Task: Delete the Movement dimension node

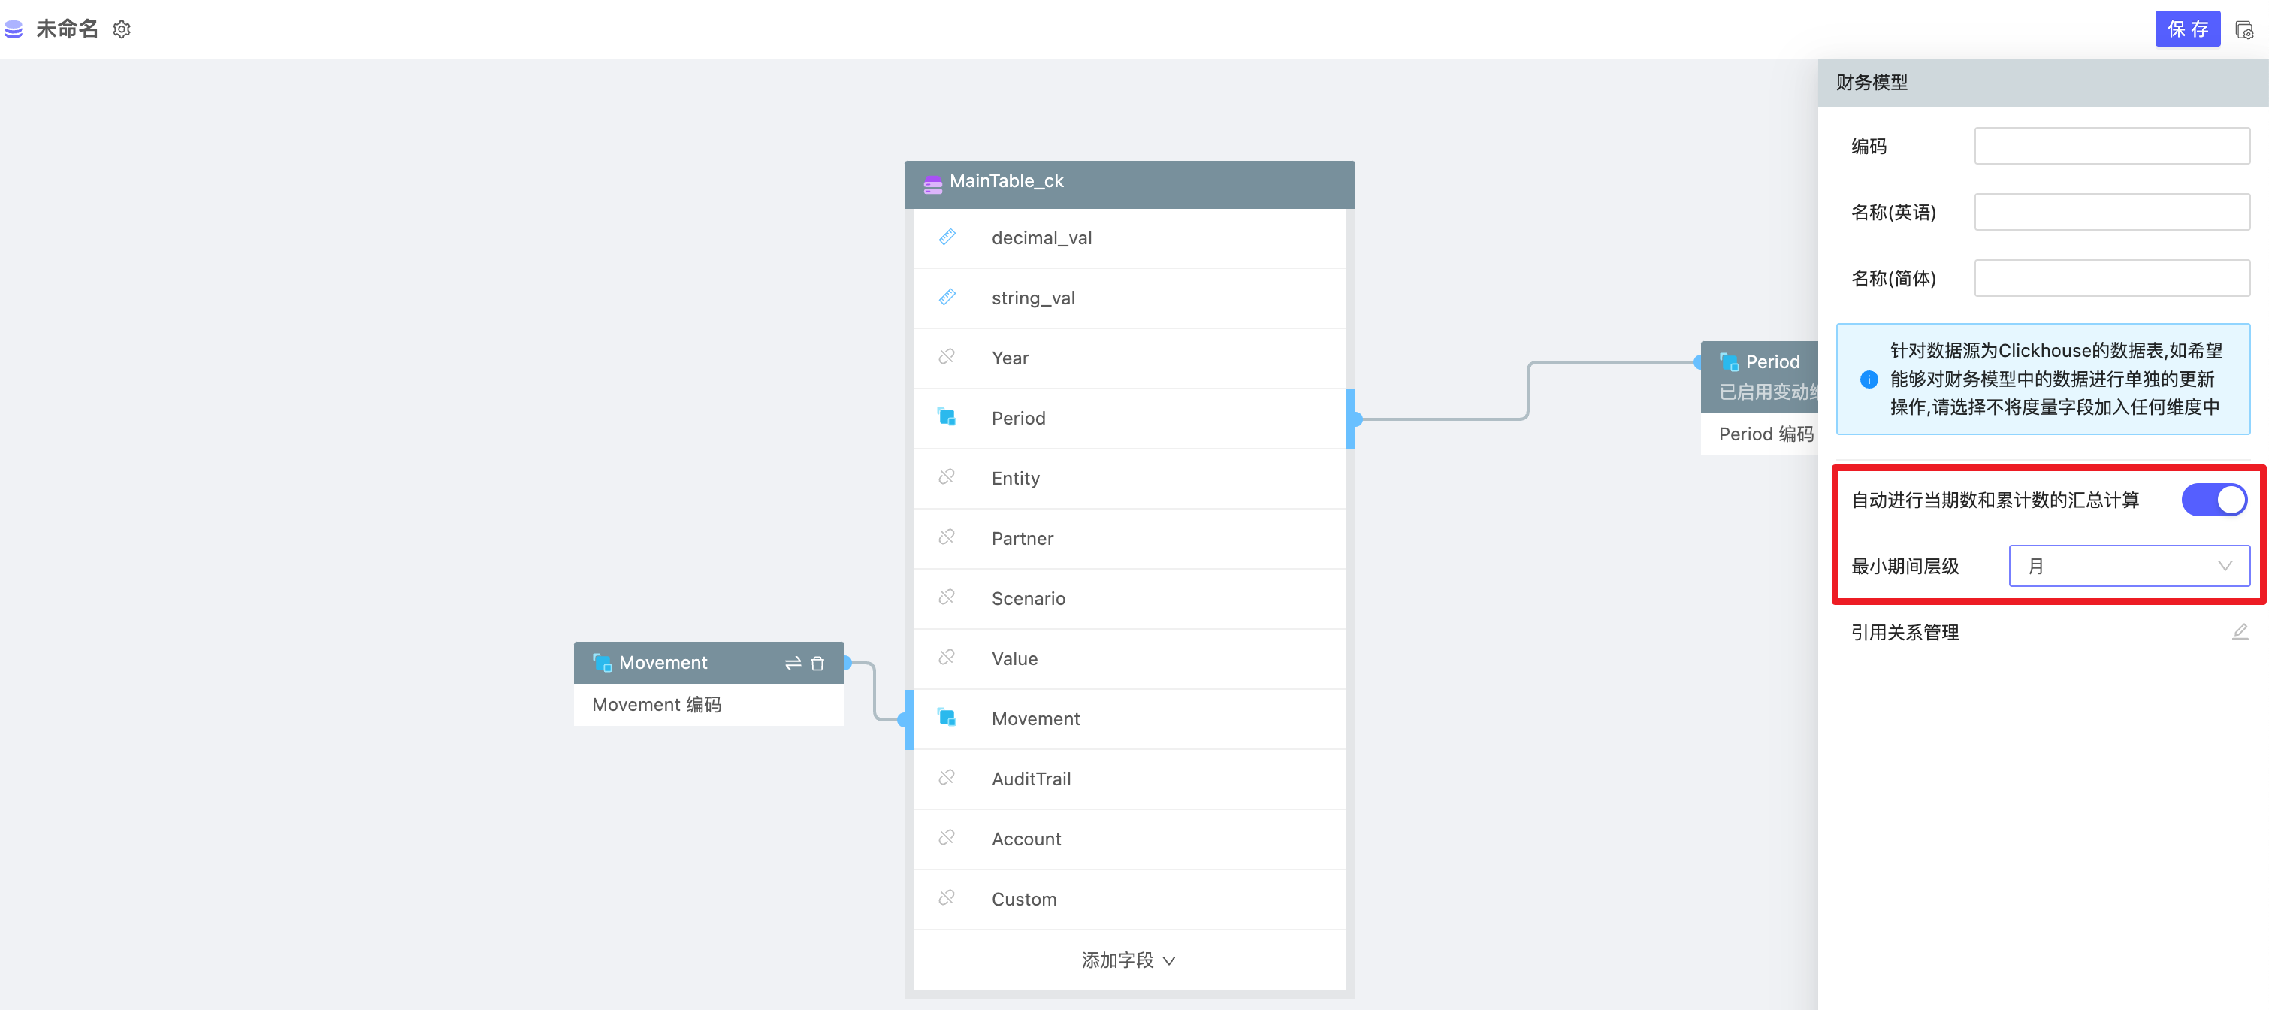Action: (817, 663)
